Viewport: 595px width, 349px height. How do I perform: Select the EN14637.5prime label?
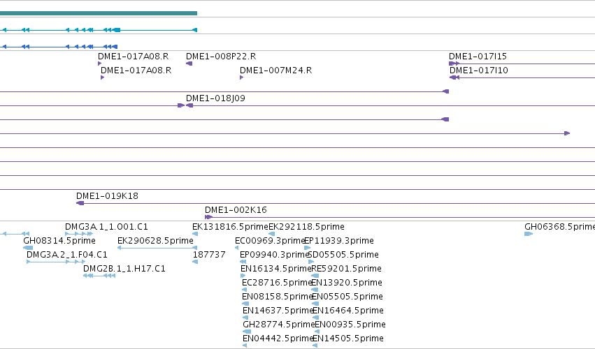pos(278,311)
